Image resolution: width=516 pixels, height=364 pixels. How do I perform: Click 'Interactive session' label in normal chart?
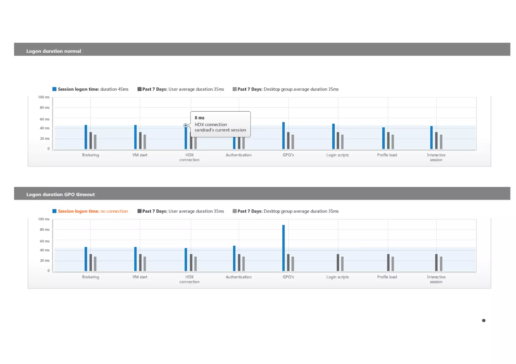point(436,157)
